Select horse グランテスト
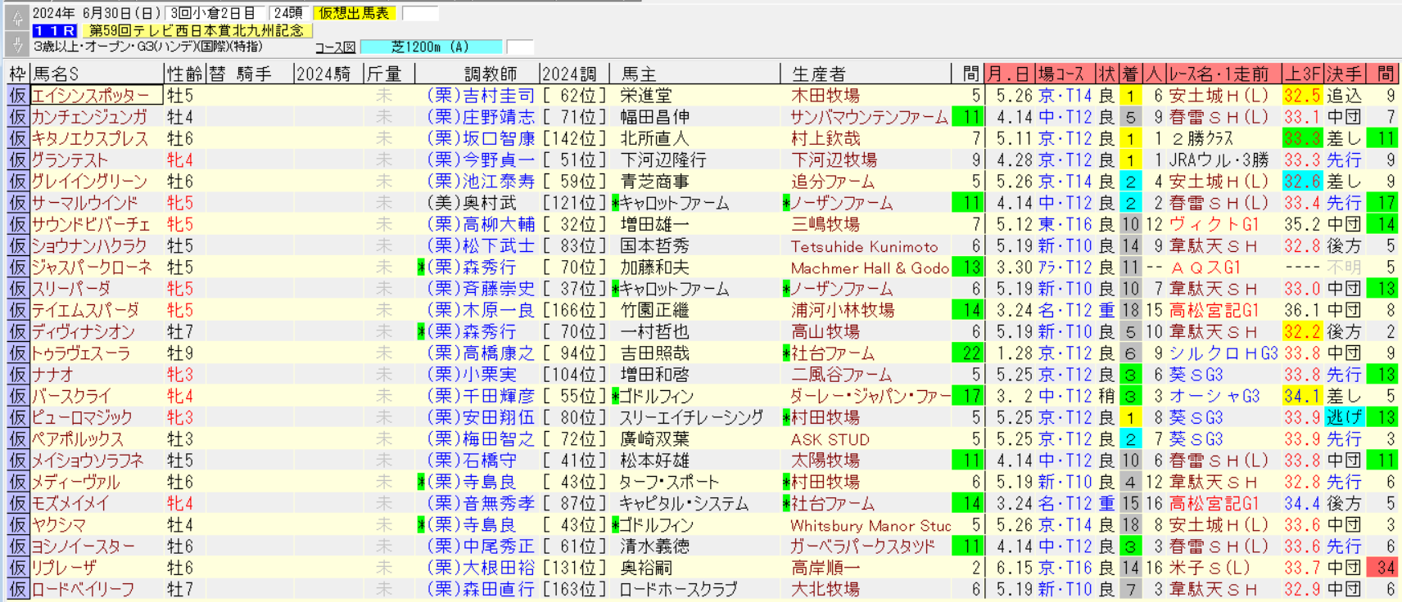Viewport: 1402px width, 602px height. click(70, 160)
